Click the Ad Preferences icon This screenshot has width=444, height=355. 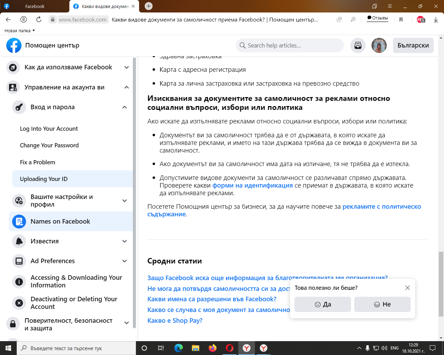[19, 261]
